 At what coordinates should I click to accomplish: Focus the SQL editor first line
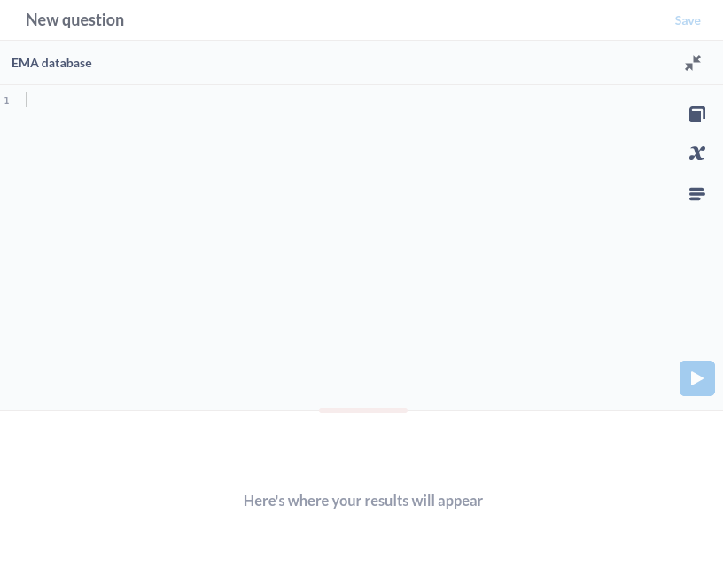tap(351, 100)
